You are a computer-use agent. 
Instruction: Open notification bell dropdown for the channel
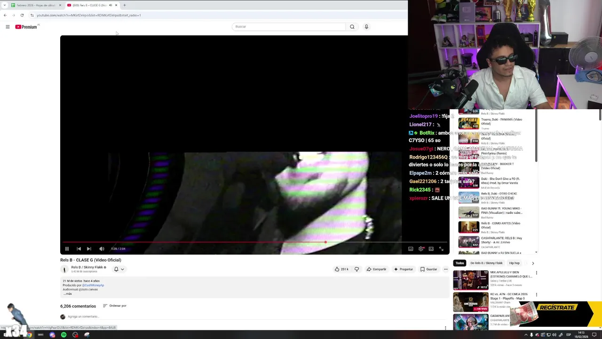click(x=119, y=269)
